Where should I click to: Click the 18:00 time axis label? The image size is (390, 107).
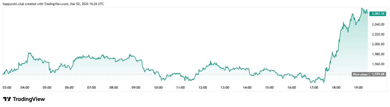click(x=336, y=87)
